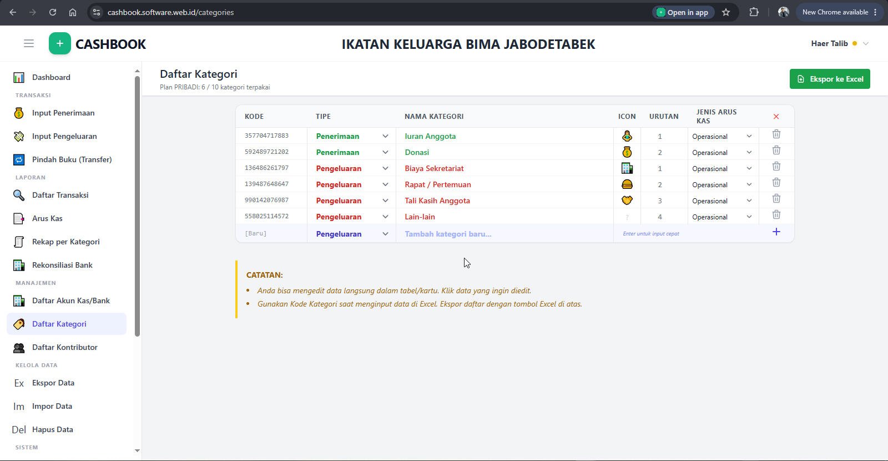Edit the Biaya Sekretariat category name

click(504, 168)
